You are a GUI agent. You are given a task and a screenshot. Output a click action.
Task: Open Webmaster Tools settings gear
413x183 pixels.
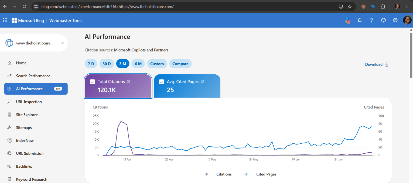pyautogui.click(x=395, y=20)
